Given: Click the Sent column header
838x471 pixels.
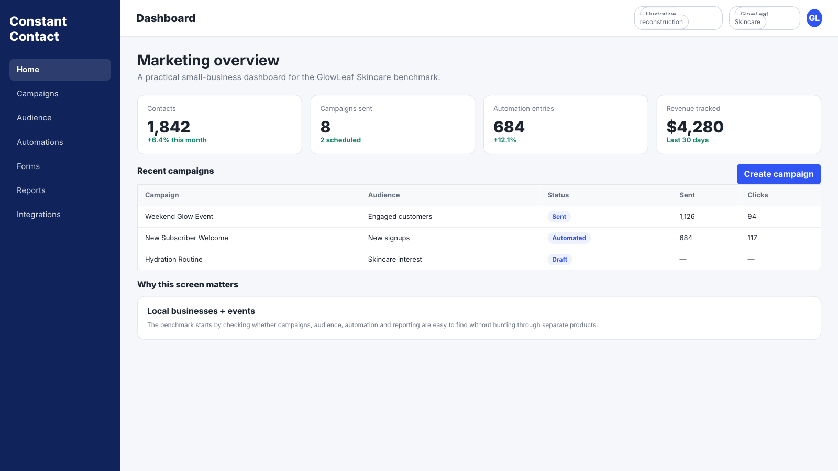Looking at the screenshot, I should pos(687,195).
